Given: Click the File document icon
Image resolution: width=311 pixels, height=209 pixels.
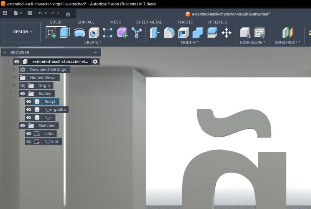Looking at the screenshot, I should click(x=15, y=13).
